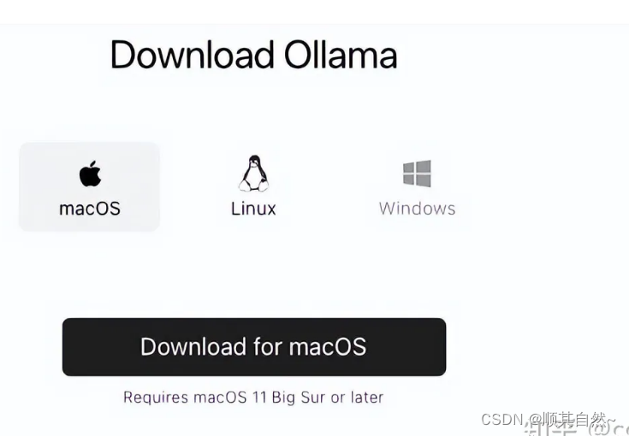
Task: Click the Download for macOS button
Action: tap(254, 347)
